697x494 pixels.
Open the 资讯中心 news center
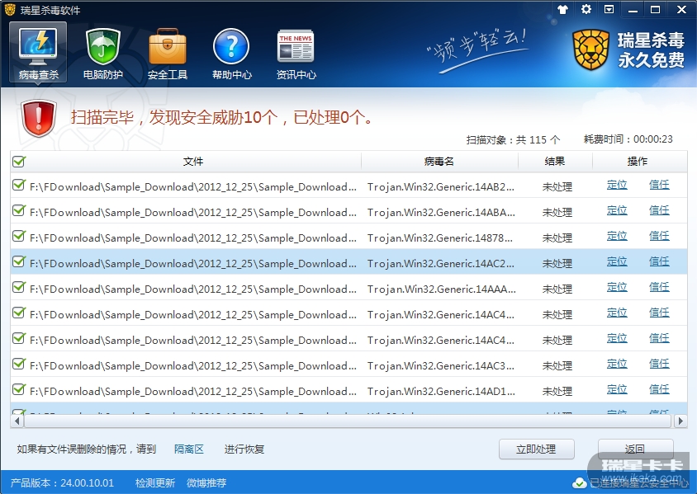(296, 54)
